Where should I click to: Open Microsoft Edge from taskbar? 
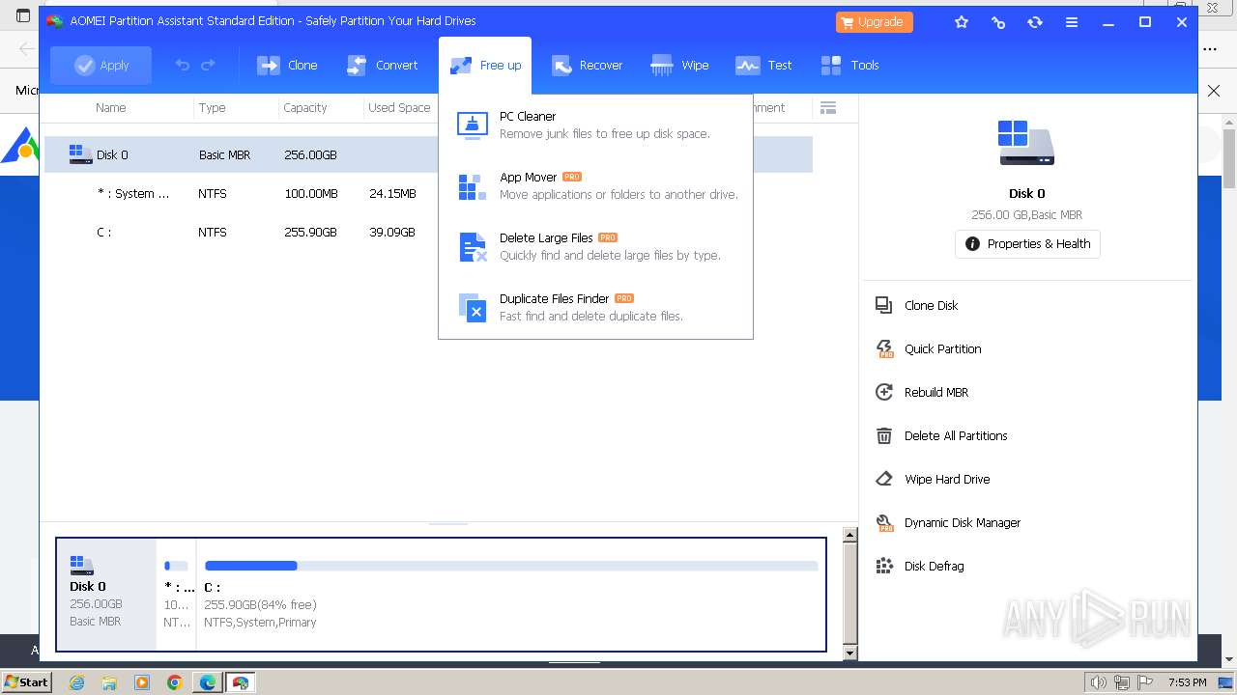(208, 682)
